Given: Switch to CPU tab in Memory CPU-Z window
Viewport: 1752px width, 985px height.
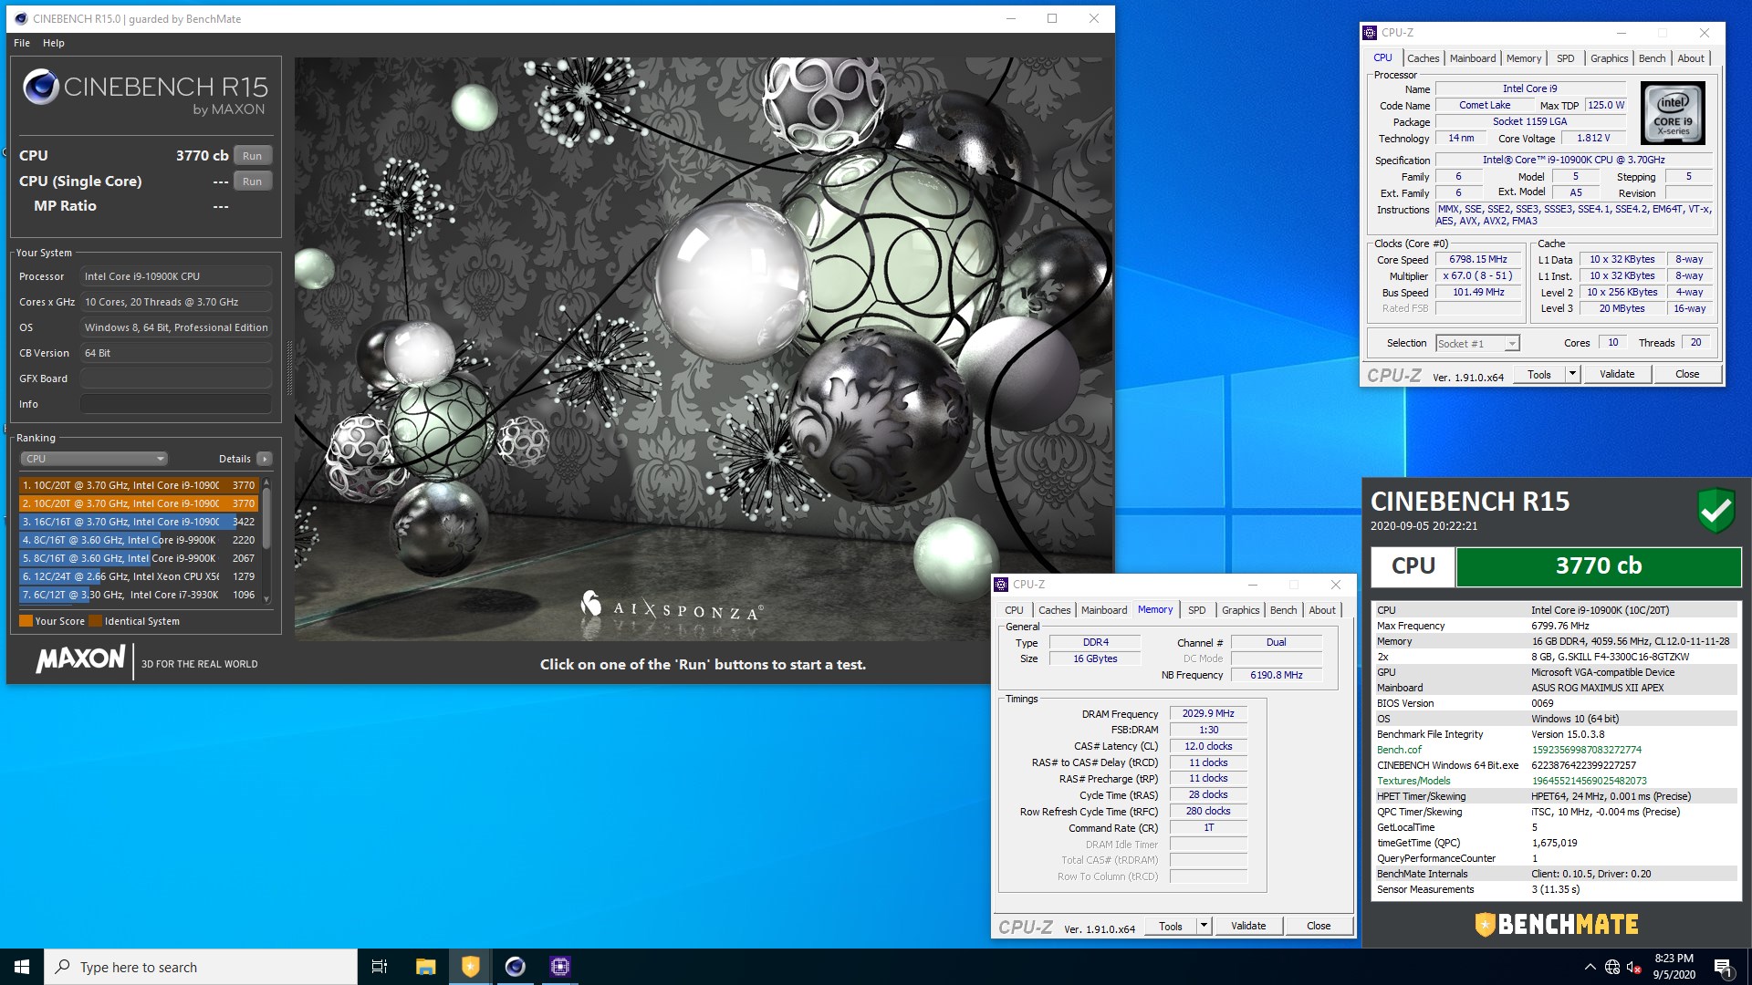Looking at the screenshot, I should pyautogui.click(x=1014, y=610).
